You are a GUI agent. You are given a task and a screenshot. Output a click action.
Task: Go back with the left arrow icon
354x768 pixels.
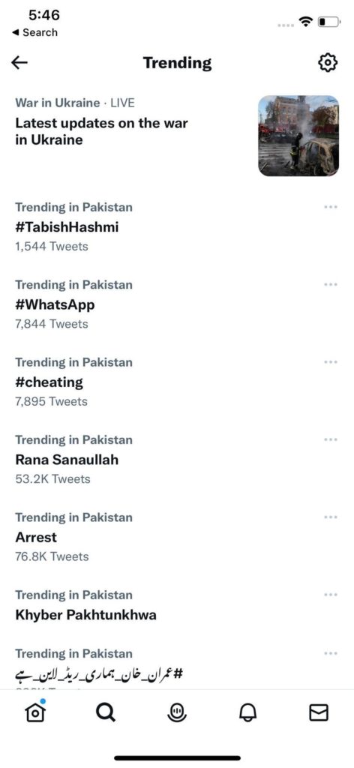(19, 63)
